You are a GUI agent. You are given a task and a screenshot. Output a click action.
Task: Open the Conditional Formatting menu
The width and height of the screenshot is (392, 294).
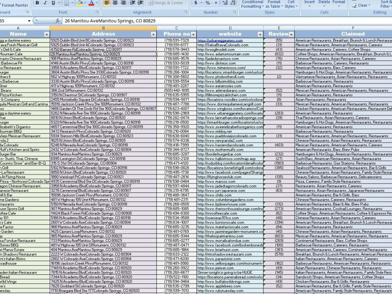[x=252, y=4]
